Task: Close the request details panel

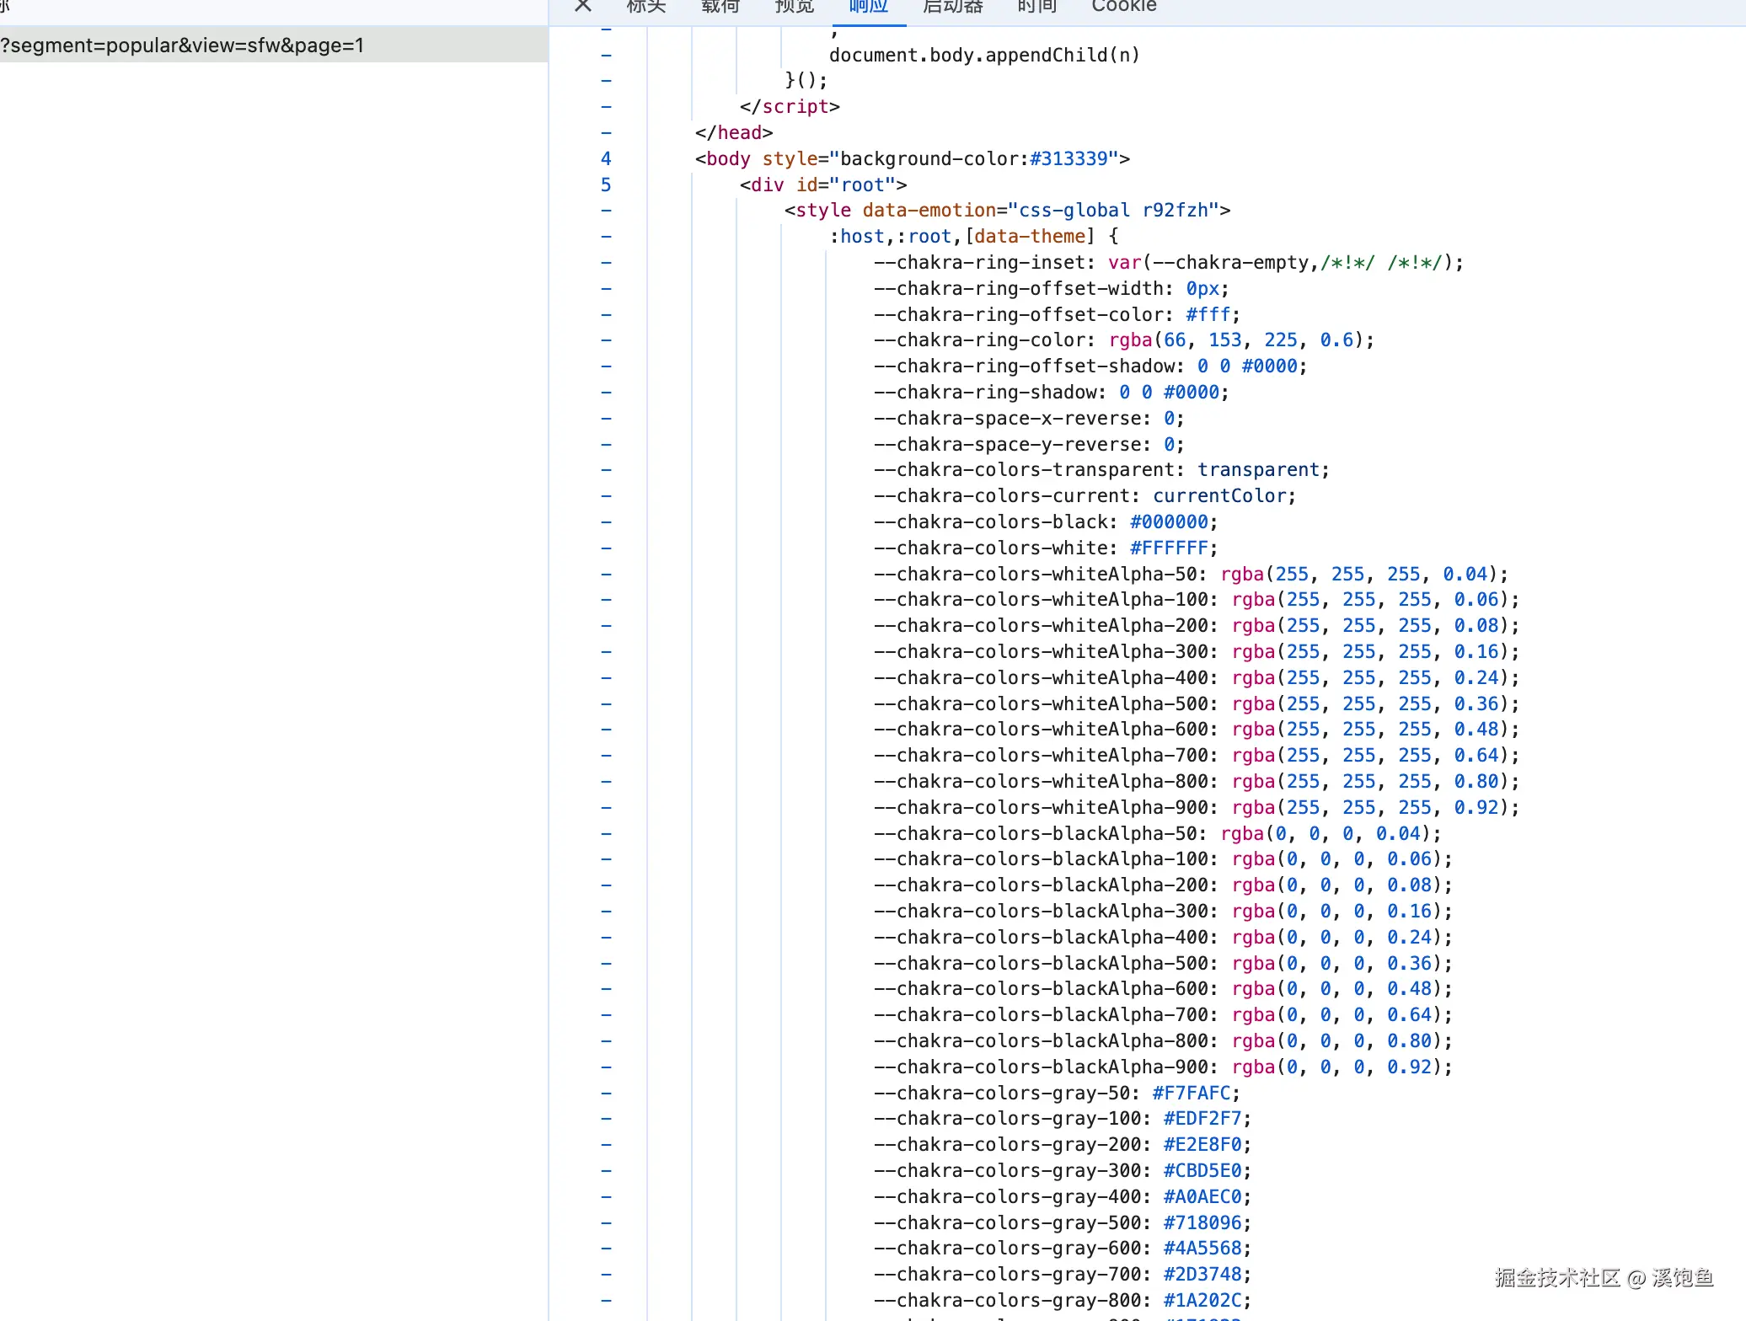Action: pyautogui.click(x=582, y=6)
